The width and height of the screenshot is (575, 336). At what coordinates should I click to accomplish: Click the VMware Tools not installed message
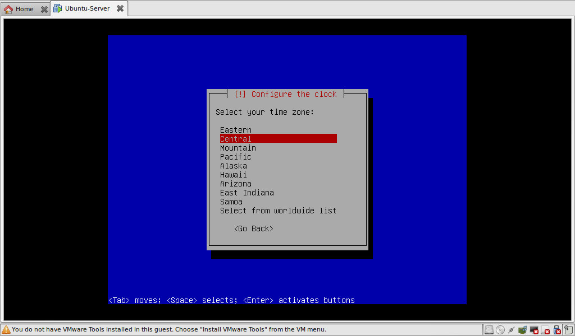(x=169, y=329)
